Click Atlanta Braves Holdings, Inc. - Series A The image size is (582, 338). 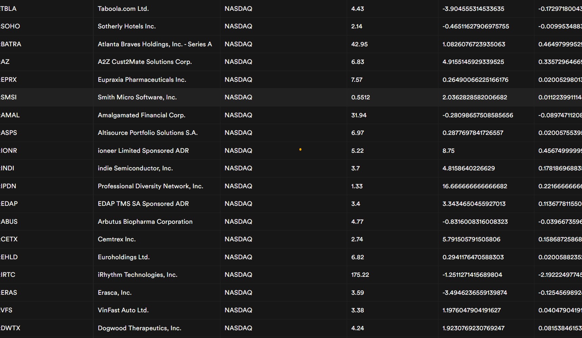point(155,44)
